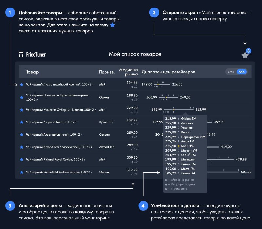Click Диапазон цен ретейлеров column header

click(x=168, y=72)
